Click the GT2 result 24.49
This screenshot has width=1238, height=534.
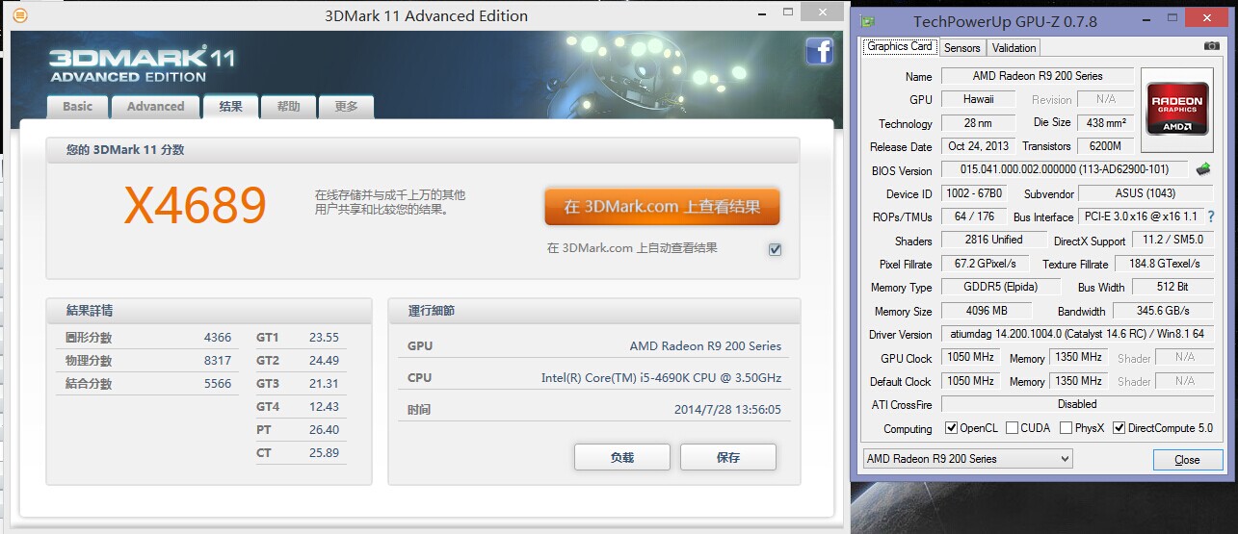coord(324,361)
